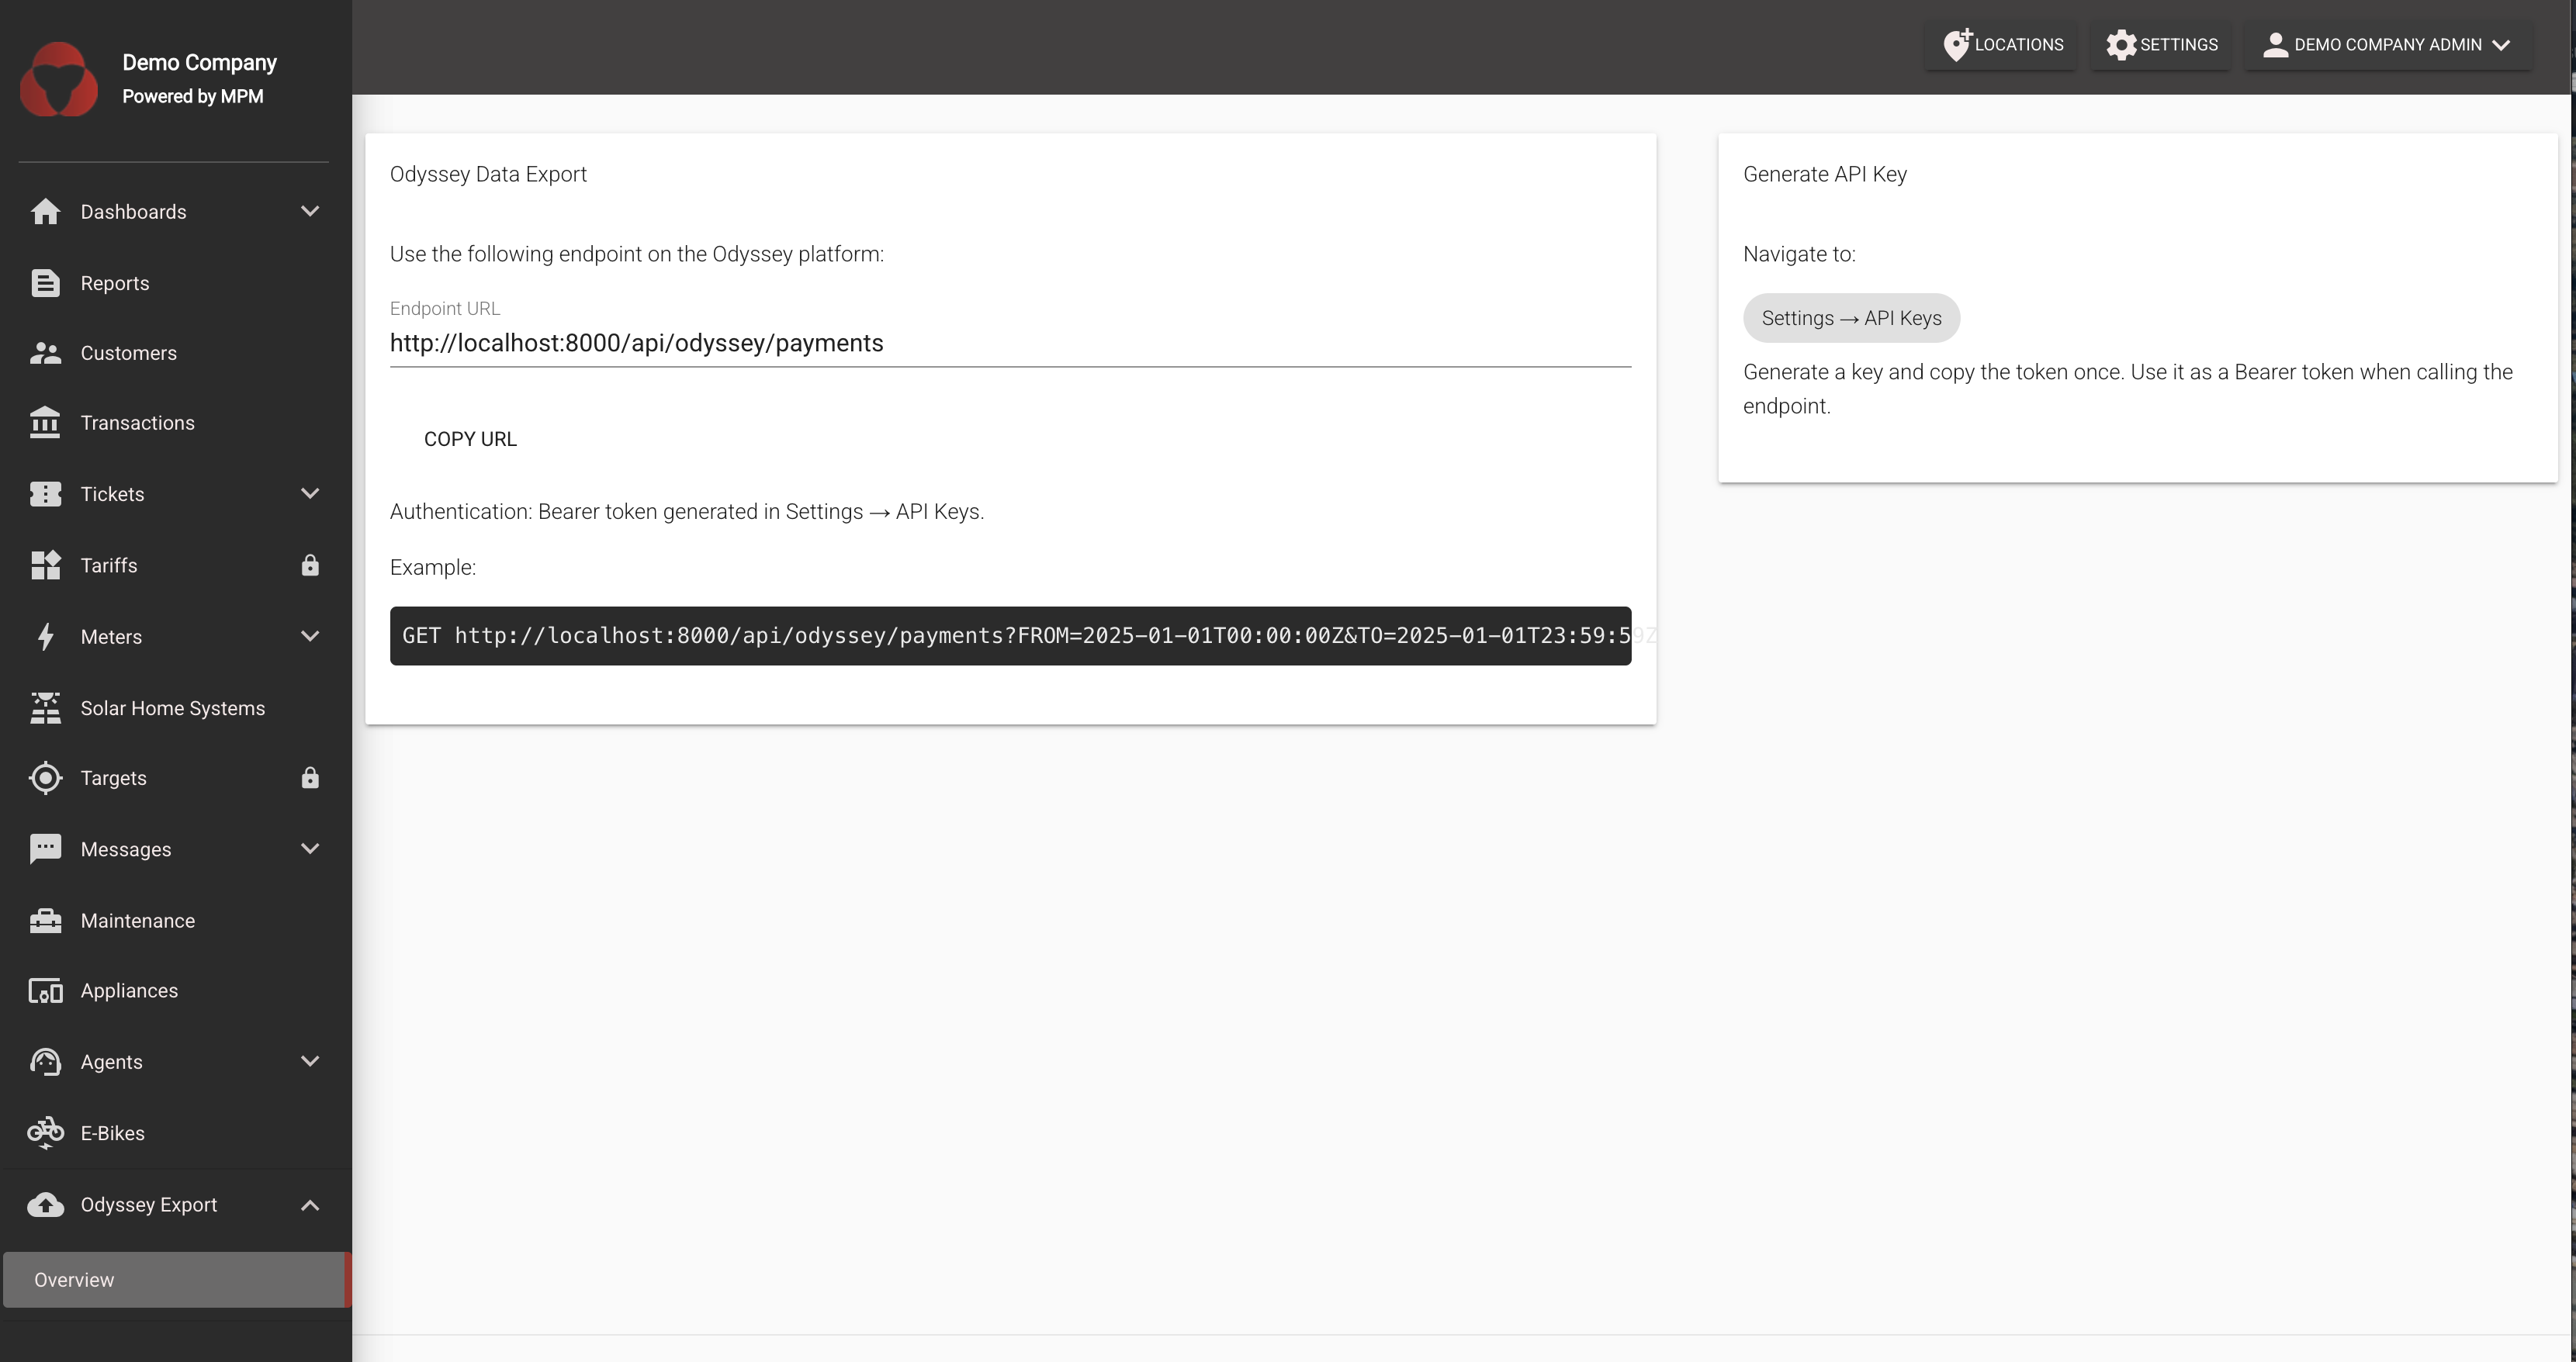Expand the Dashboards menu chevron

310,211
